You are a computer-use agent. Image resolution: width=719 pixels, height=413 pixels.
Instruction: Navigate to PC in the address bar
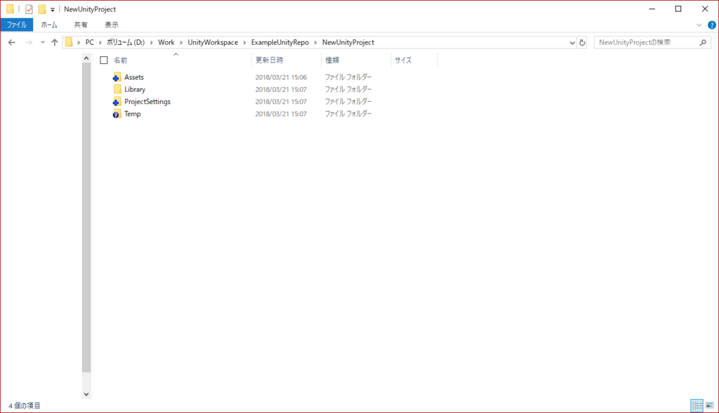coord(89,42)
